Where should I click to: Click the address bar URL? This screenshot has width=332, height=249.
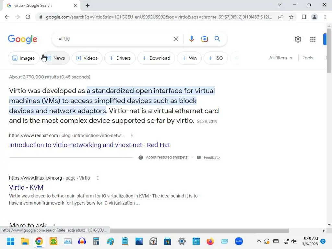[159, 17]
